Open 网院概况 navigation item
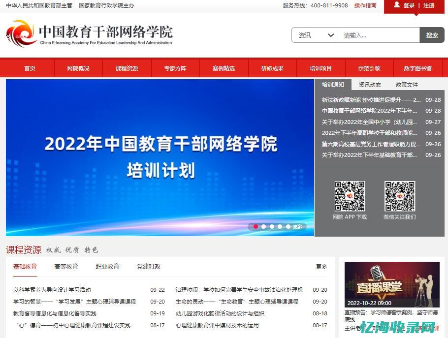The image size is (448, 338). (78, 68)
